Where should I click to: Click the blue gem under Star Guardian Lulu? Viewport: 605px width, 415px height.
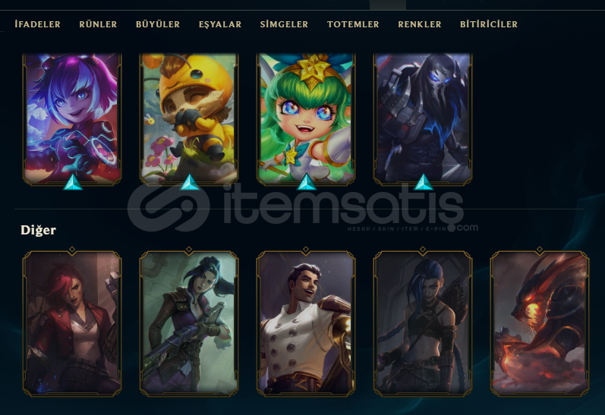tap(307, 182)
